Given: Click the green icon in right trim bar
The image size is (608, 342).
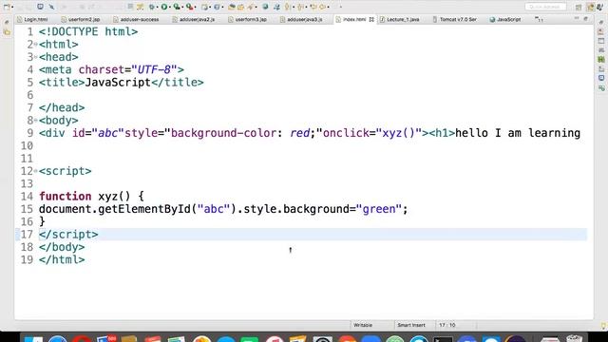Looking at the screenshot, I should point(601,59).
